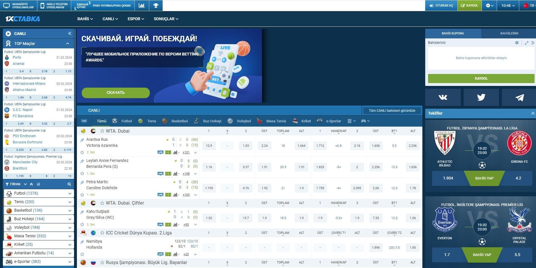Select Voleybol icon in live filter
536x268 pixels.
pyautogui.click(x=230, y=121)
